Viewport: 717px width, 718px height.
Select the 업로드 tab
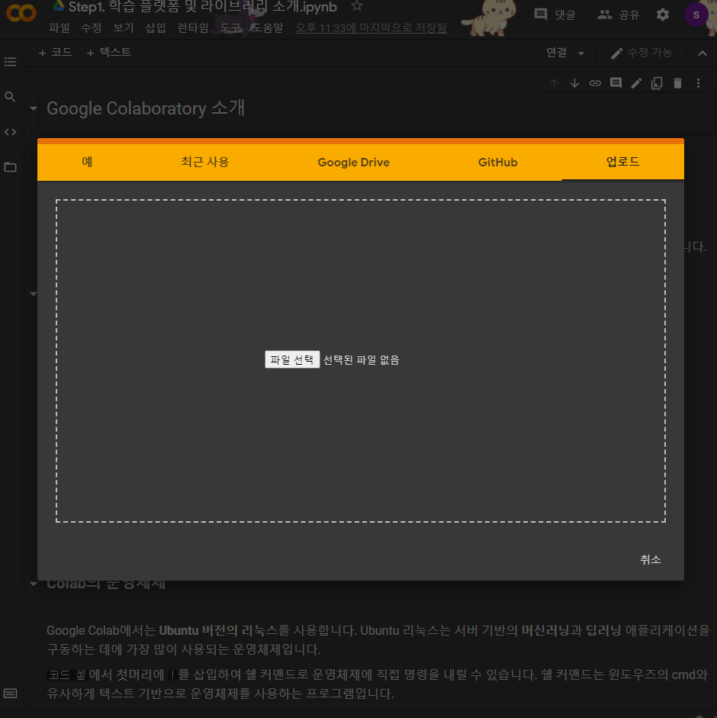pos(622,162)
